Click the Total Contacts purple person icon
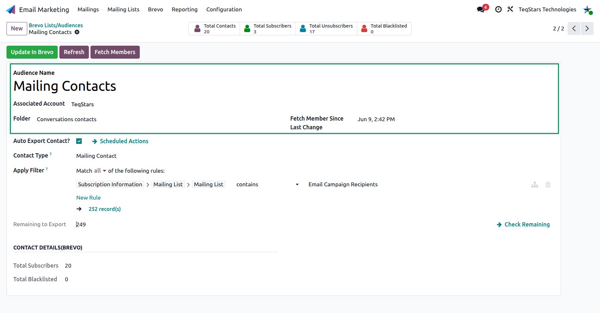 point(197,29)
